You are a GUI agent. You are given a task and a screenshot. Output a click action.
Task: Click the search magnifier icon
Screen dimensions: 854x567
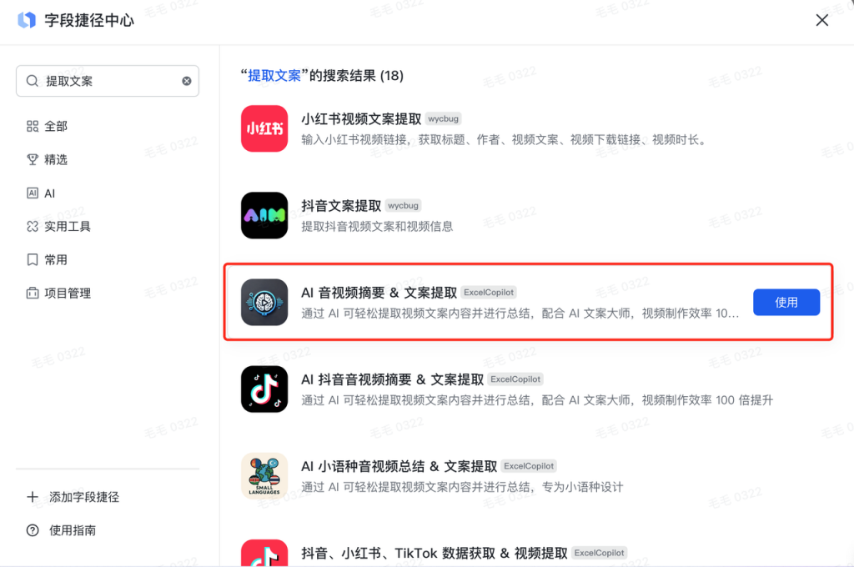(x=33, y=81)
